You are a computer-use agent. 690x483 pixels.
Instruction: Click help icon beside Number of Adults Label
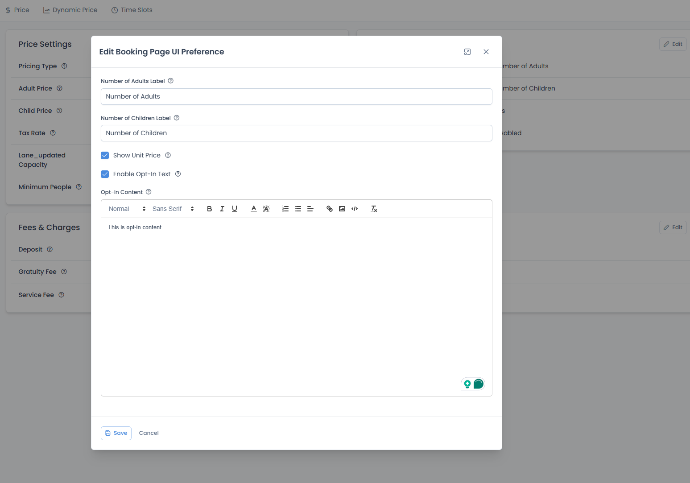[x=170, y=81]
